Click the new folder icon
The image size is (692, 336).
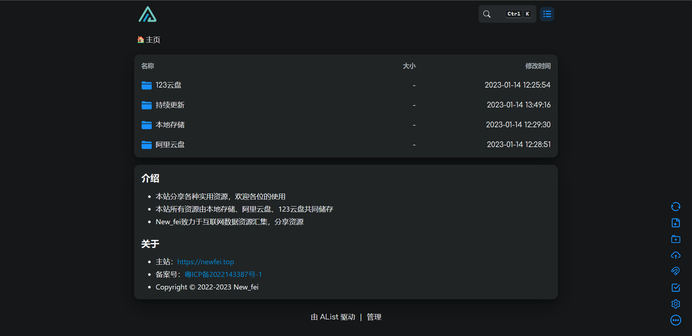[x=675, y=239]
